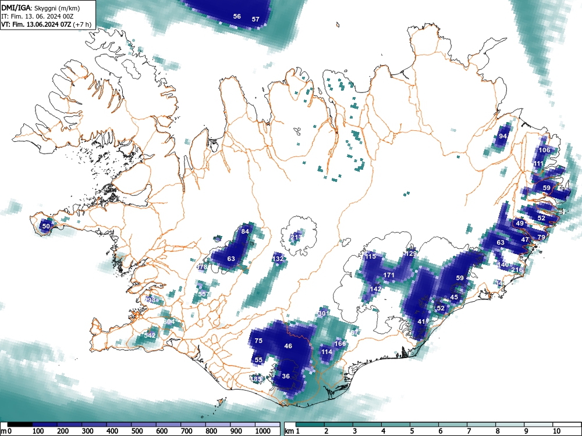
Task: Click the visibility value 185
Action: click(257, 379)
